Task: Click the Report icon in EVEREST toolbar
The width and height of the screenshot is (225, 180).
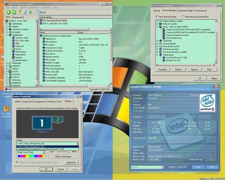Action: [x=38, y=12]
